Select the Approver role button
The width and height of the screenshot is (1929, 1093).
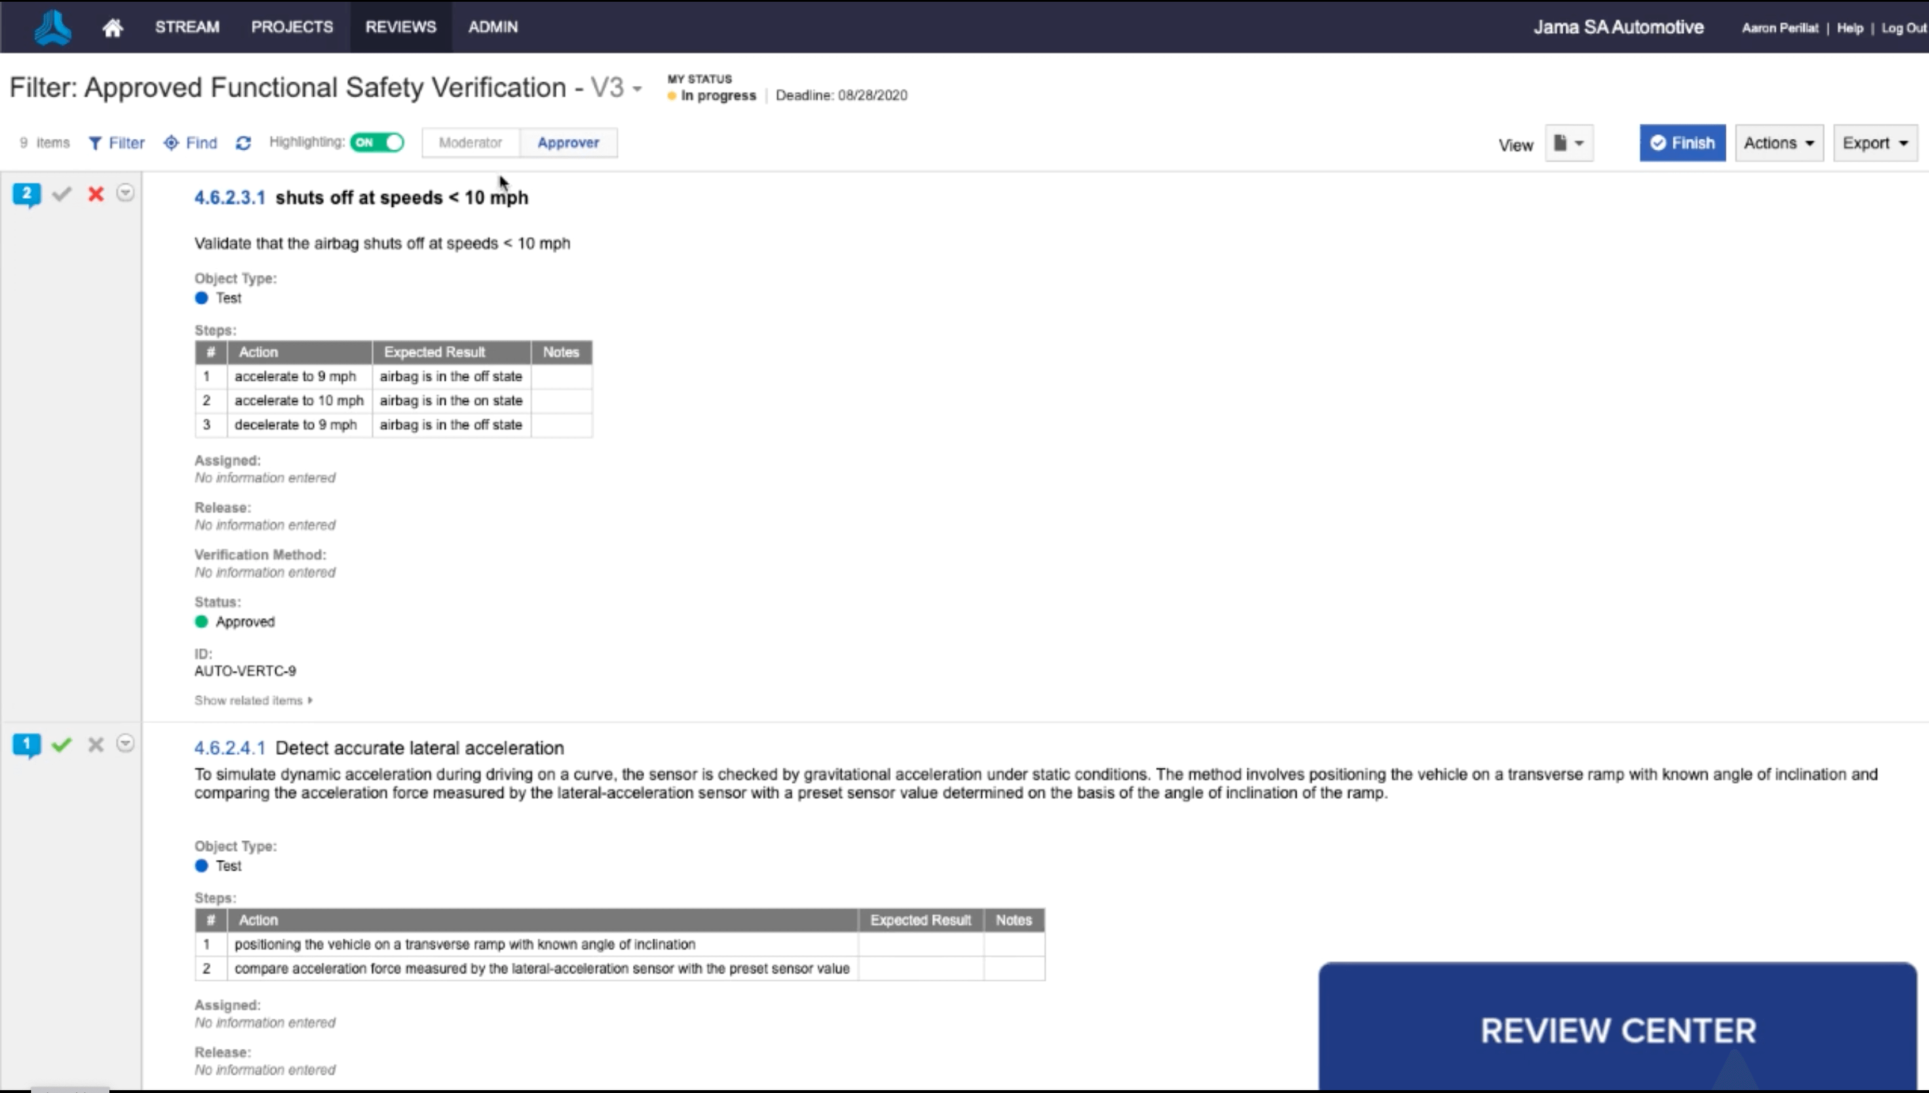pyautogui.click(x=568, y=142)
